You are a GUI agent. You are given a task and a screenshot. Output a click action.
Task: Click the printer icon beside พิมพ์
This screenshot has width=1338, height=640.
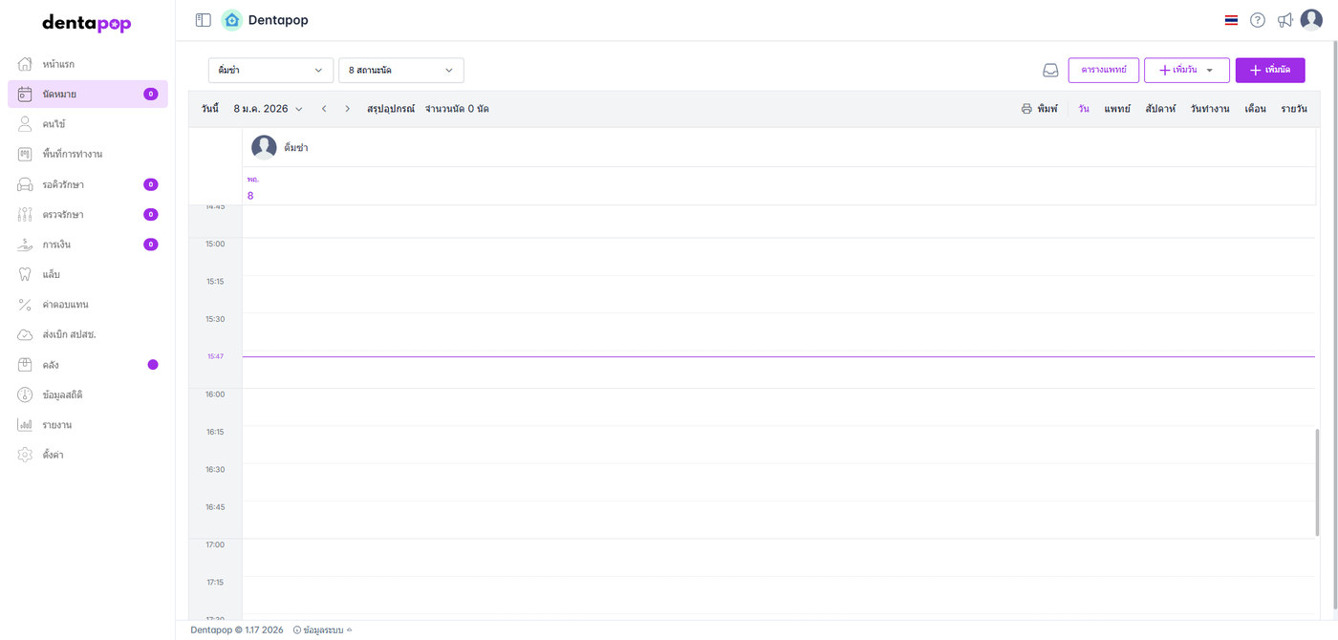pos(1026,109)
